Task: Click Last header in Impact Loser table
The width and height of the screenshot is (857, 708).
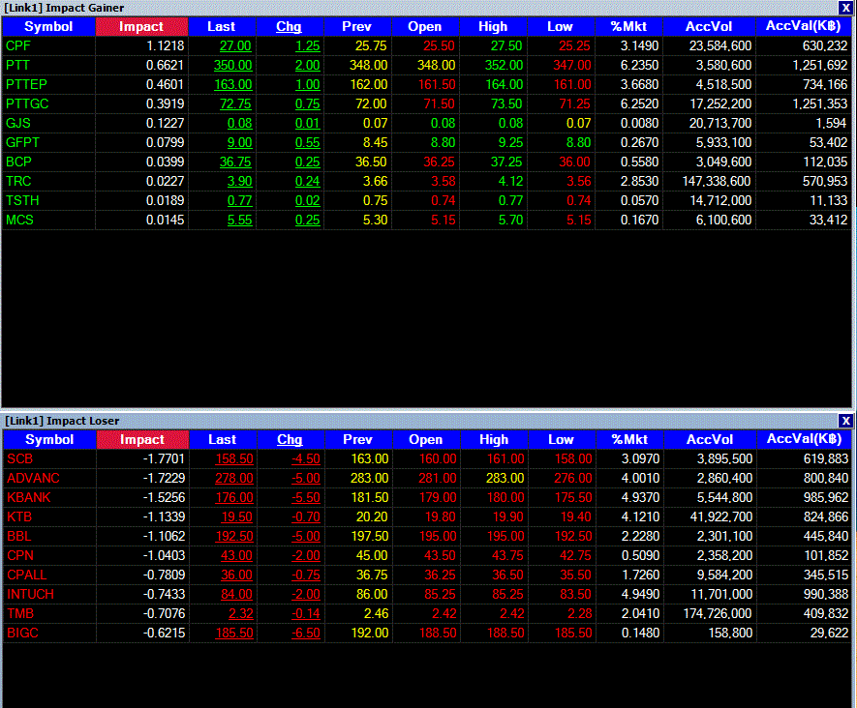Action: pos(223,439)
